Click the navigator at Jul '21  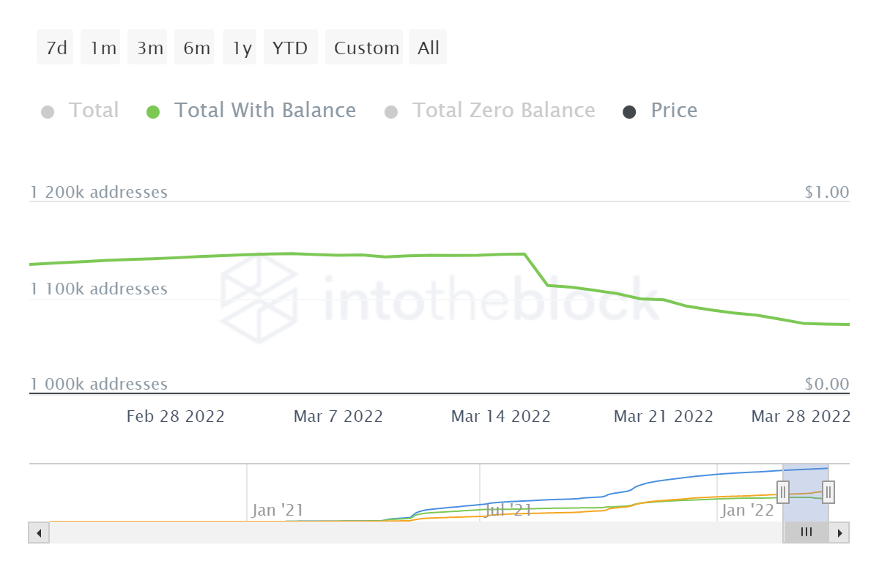tap(505, 510)
